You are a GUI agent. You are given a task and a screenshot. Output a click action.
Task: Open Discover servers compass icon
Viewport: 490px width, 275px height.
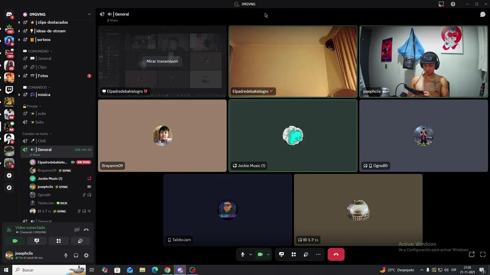pos(9,188)
